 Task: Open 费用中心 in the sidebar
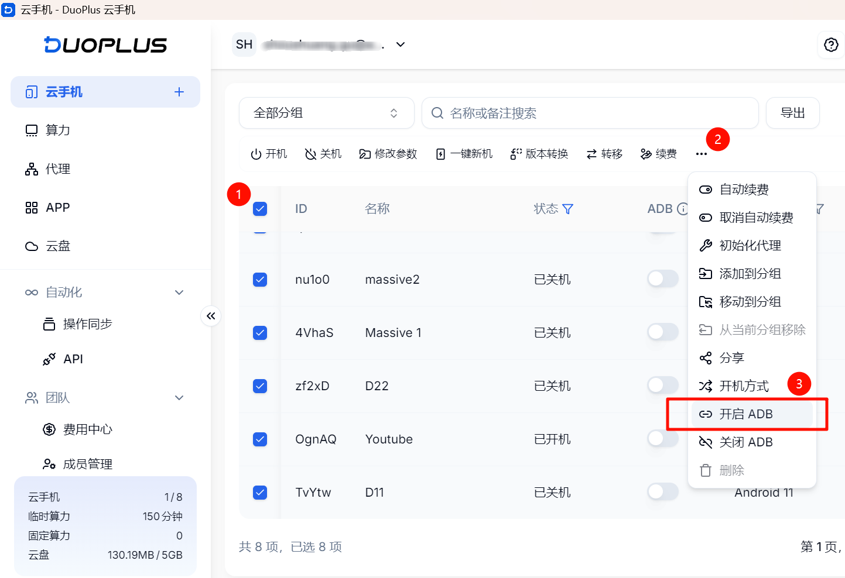coord(87,429)
